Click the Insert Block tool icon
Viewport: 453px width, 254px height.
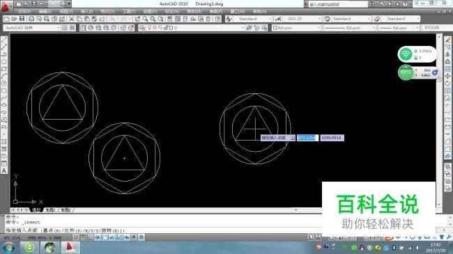tap(4, 120)
